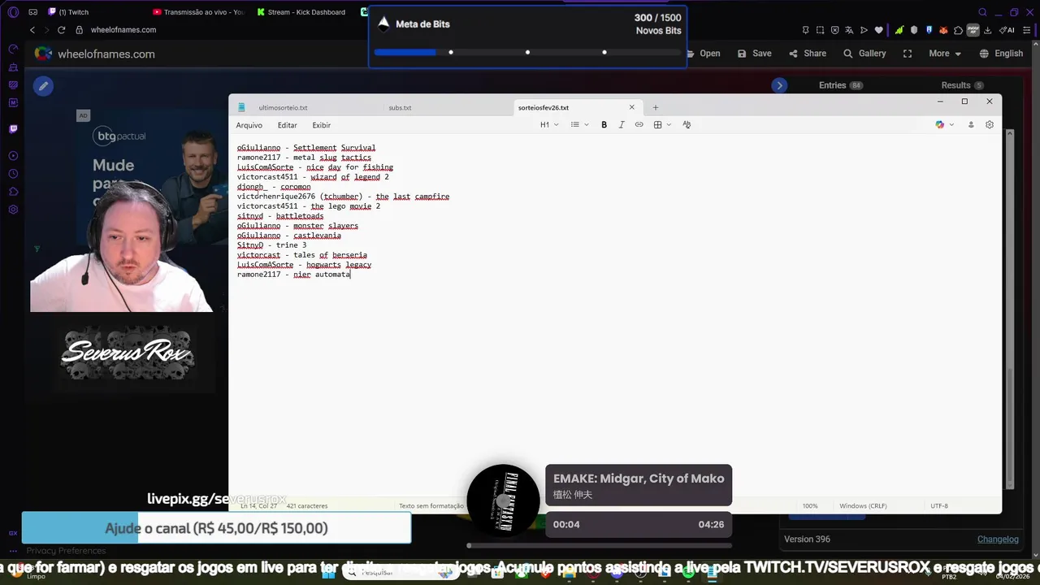Open the browser easy setup menu icon
This screenshot has width=1040, height=585.
click(x=1027, y=30)
